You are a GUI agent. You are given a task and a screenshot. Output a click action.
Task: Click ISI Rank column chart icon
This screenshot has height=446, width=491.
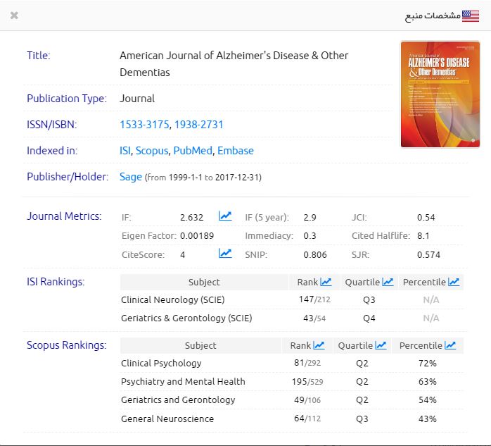coord(326,282)
